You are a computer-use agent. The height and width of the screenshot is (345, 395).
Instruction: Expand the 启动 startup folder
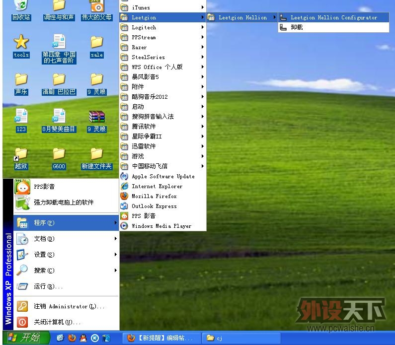[x=163, y=107]
